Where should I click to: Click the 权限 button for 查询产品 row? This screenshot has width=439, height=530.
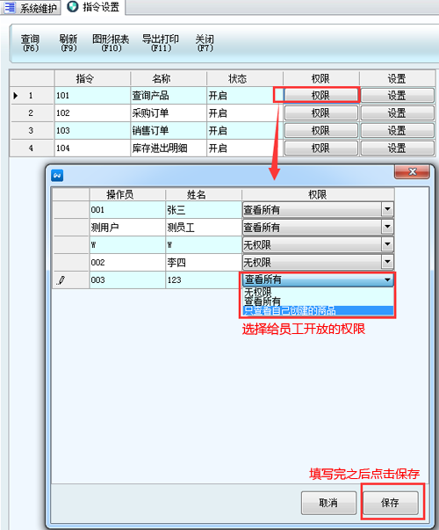pyautogui.click(x=320, y=95)
